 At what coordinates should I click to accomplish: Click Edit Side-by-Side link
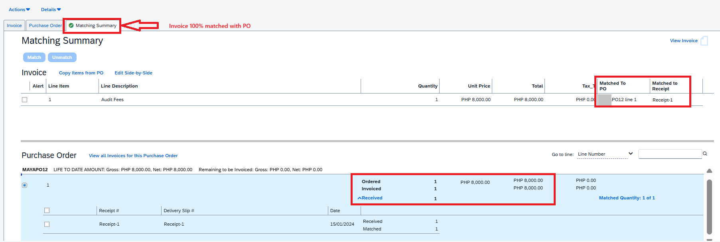133,73
